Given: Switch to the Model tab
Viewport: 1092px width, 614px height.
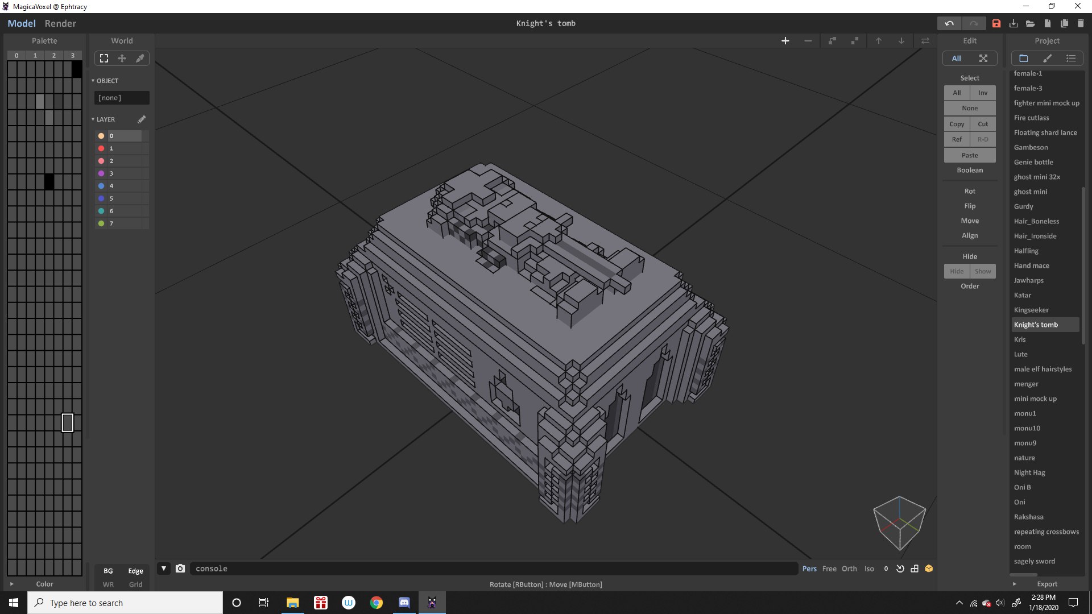Looking at the screenshot, I should point(22,23).
